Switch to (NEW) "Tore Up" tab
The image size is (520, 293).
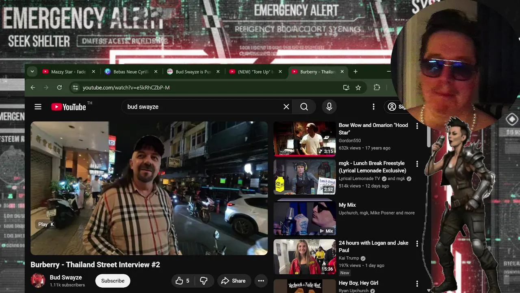pyautogui.click(x=256, y=72)
